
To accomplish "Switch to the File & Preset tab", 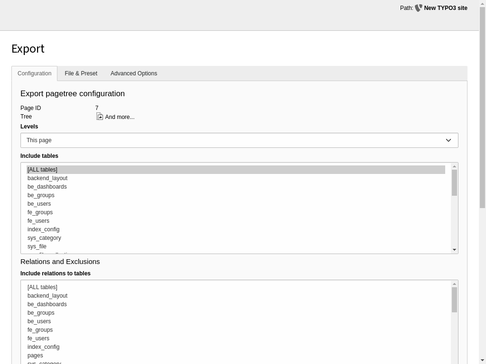I will click(81, 73).
